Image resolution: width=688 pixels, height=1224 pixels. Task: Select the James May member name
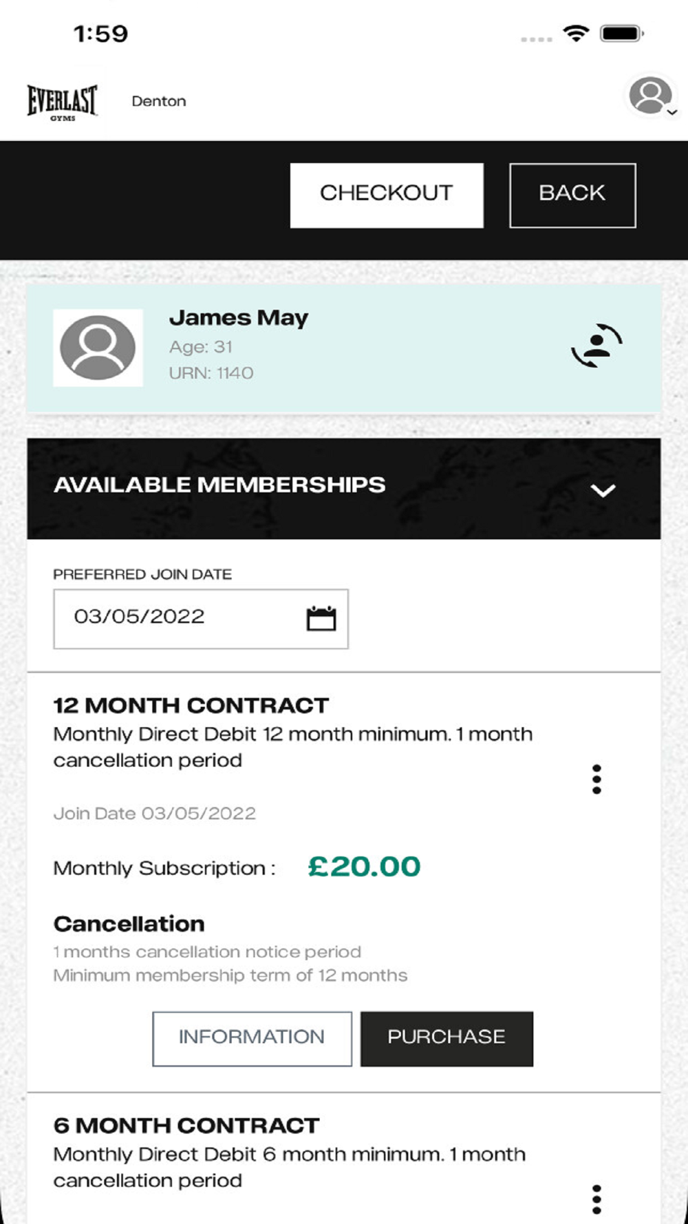239,318
